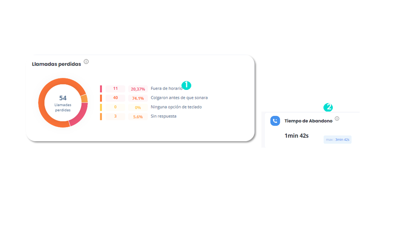Image resolution: width=408 pixels, height=229 pixels.
Task: Click the info icon beside Llamadas perdidas
Action: (86, 61)
